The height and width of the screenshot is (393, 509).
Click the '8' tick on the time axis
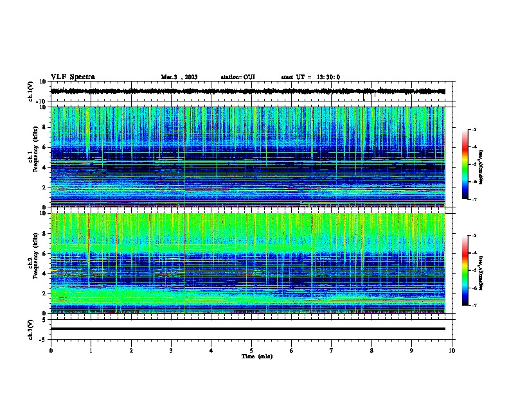[371, 351]
